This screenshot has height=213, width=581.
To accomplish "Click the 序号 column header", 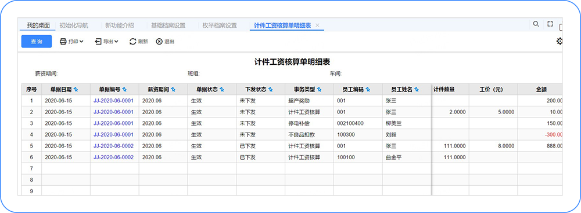I will point(31,89).
